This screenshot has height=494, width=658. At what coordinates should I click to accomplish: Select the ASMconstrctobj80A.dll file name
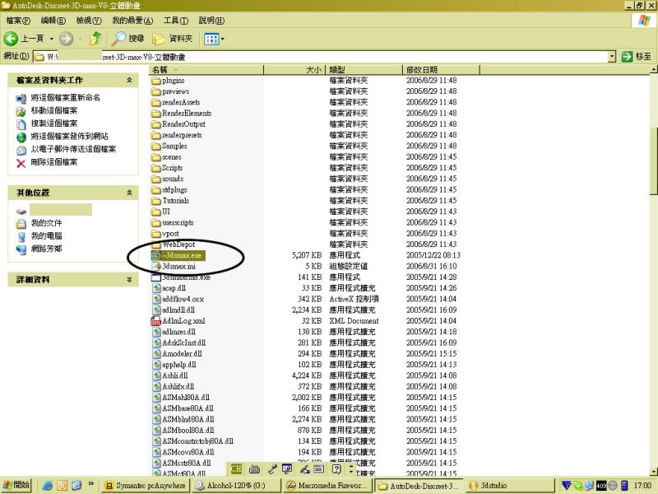click(197, 441)
